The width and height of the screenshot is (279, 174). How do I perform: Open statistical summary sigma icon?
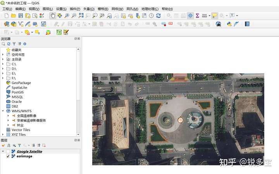pos(197,16)
